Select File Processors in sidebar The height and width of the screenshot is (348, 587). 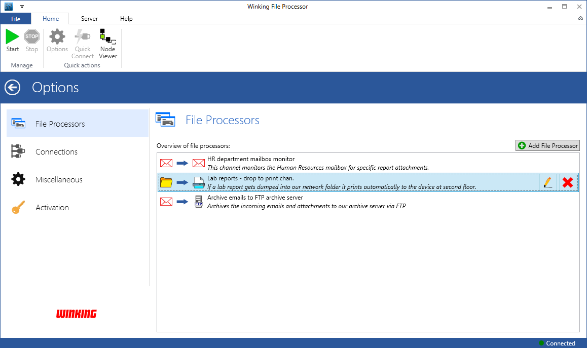[x=78, y=124]
